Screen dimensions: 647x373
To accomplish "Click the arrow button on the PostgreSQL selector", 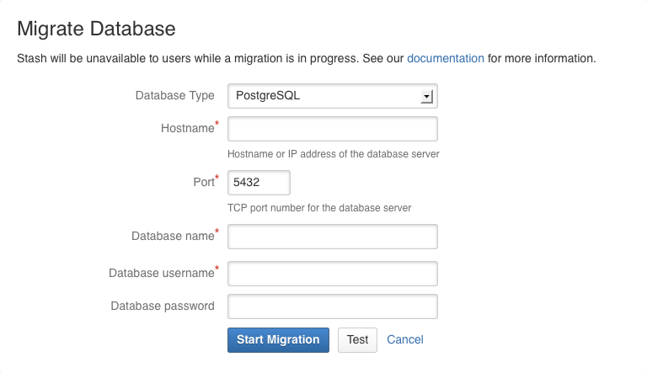I will pyautogui.click(x=427, y=97).
